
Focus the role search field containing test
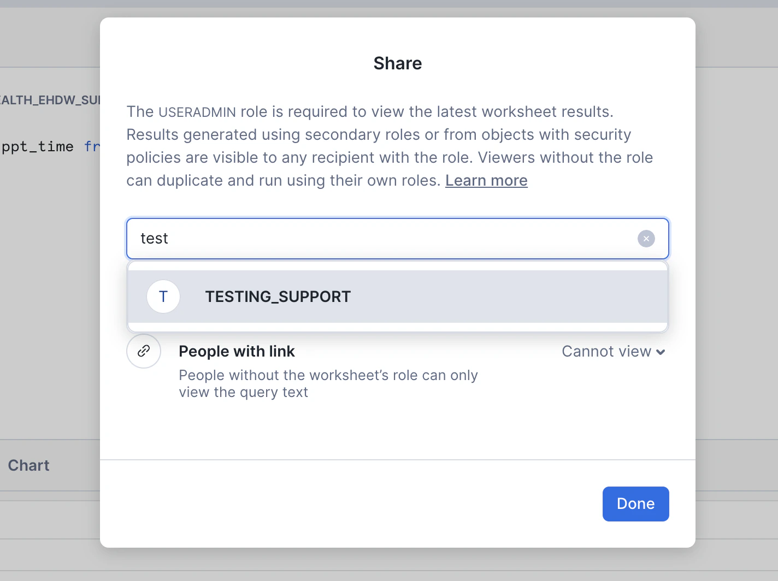382,239
